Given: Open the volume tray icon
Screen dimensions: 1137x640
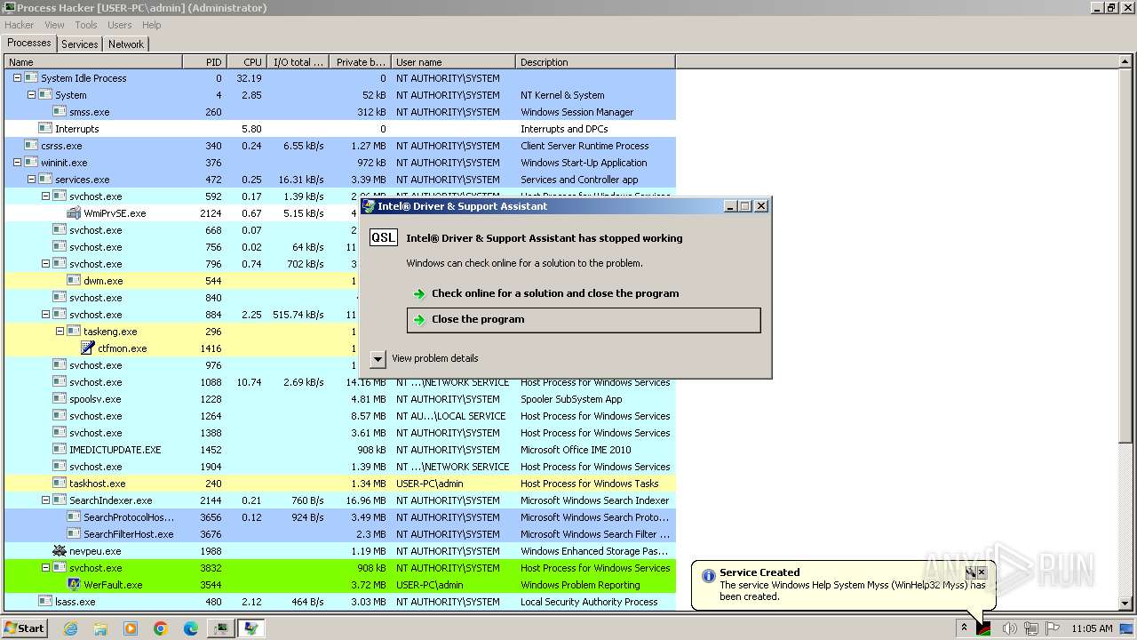Looking at the screenshot, I should click(x=1009, y=628).
